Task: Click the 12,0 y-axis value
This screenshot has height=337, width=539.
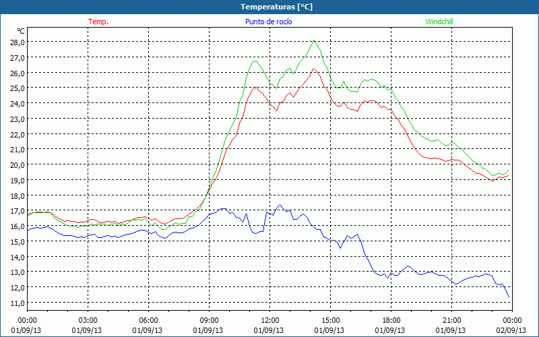Action: [x=18, y=288]
